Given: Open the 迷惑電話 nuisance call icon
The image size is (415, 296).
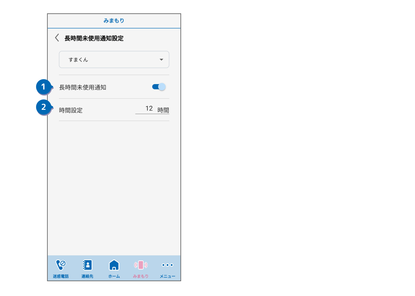Looking at the screenshot, I should pyautogui.click(x=61, y=265).
